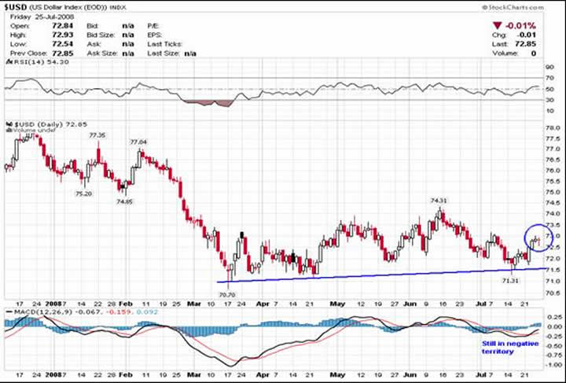Click the 75.20 January low label

tap(83, 193)
